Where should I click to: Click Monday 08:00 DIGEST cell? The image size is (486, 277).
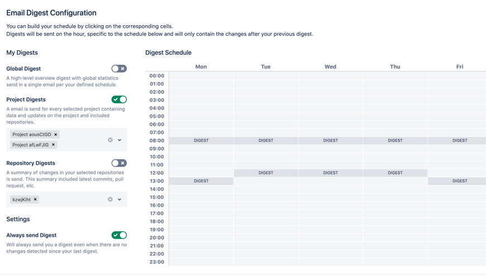[201, 141]
